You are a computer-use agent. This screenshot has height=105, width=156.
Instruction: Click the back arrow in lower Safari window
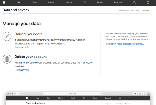[x=16, y=94]
